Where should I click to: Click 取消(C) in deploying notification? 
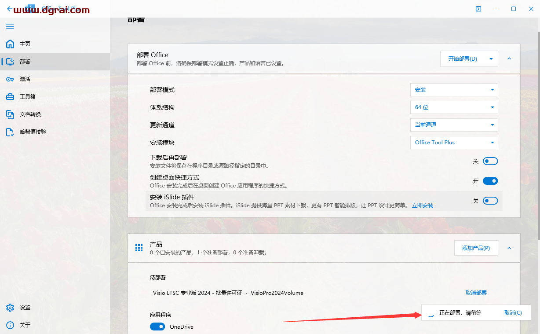[x=513, y=313]
